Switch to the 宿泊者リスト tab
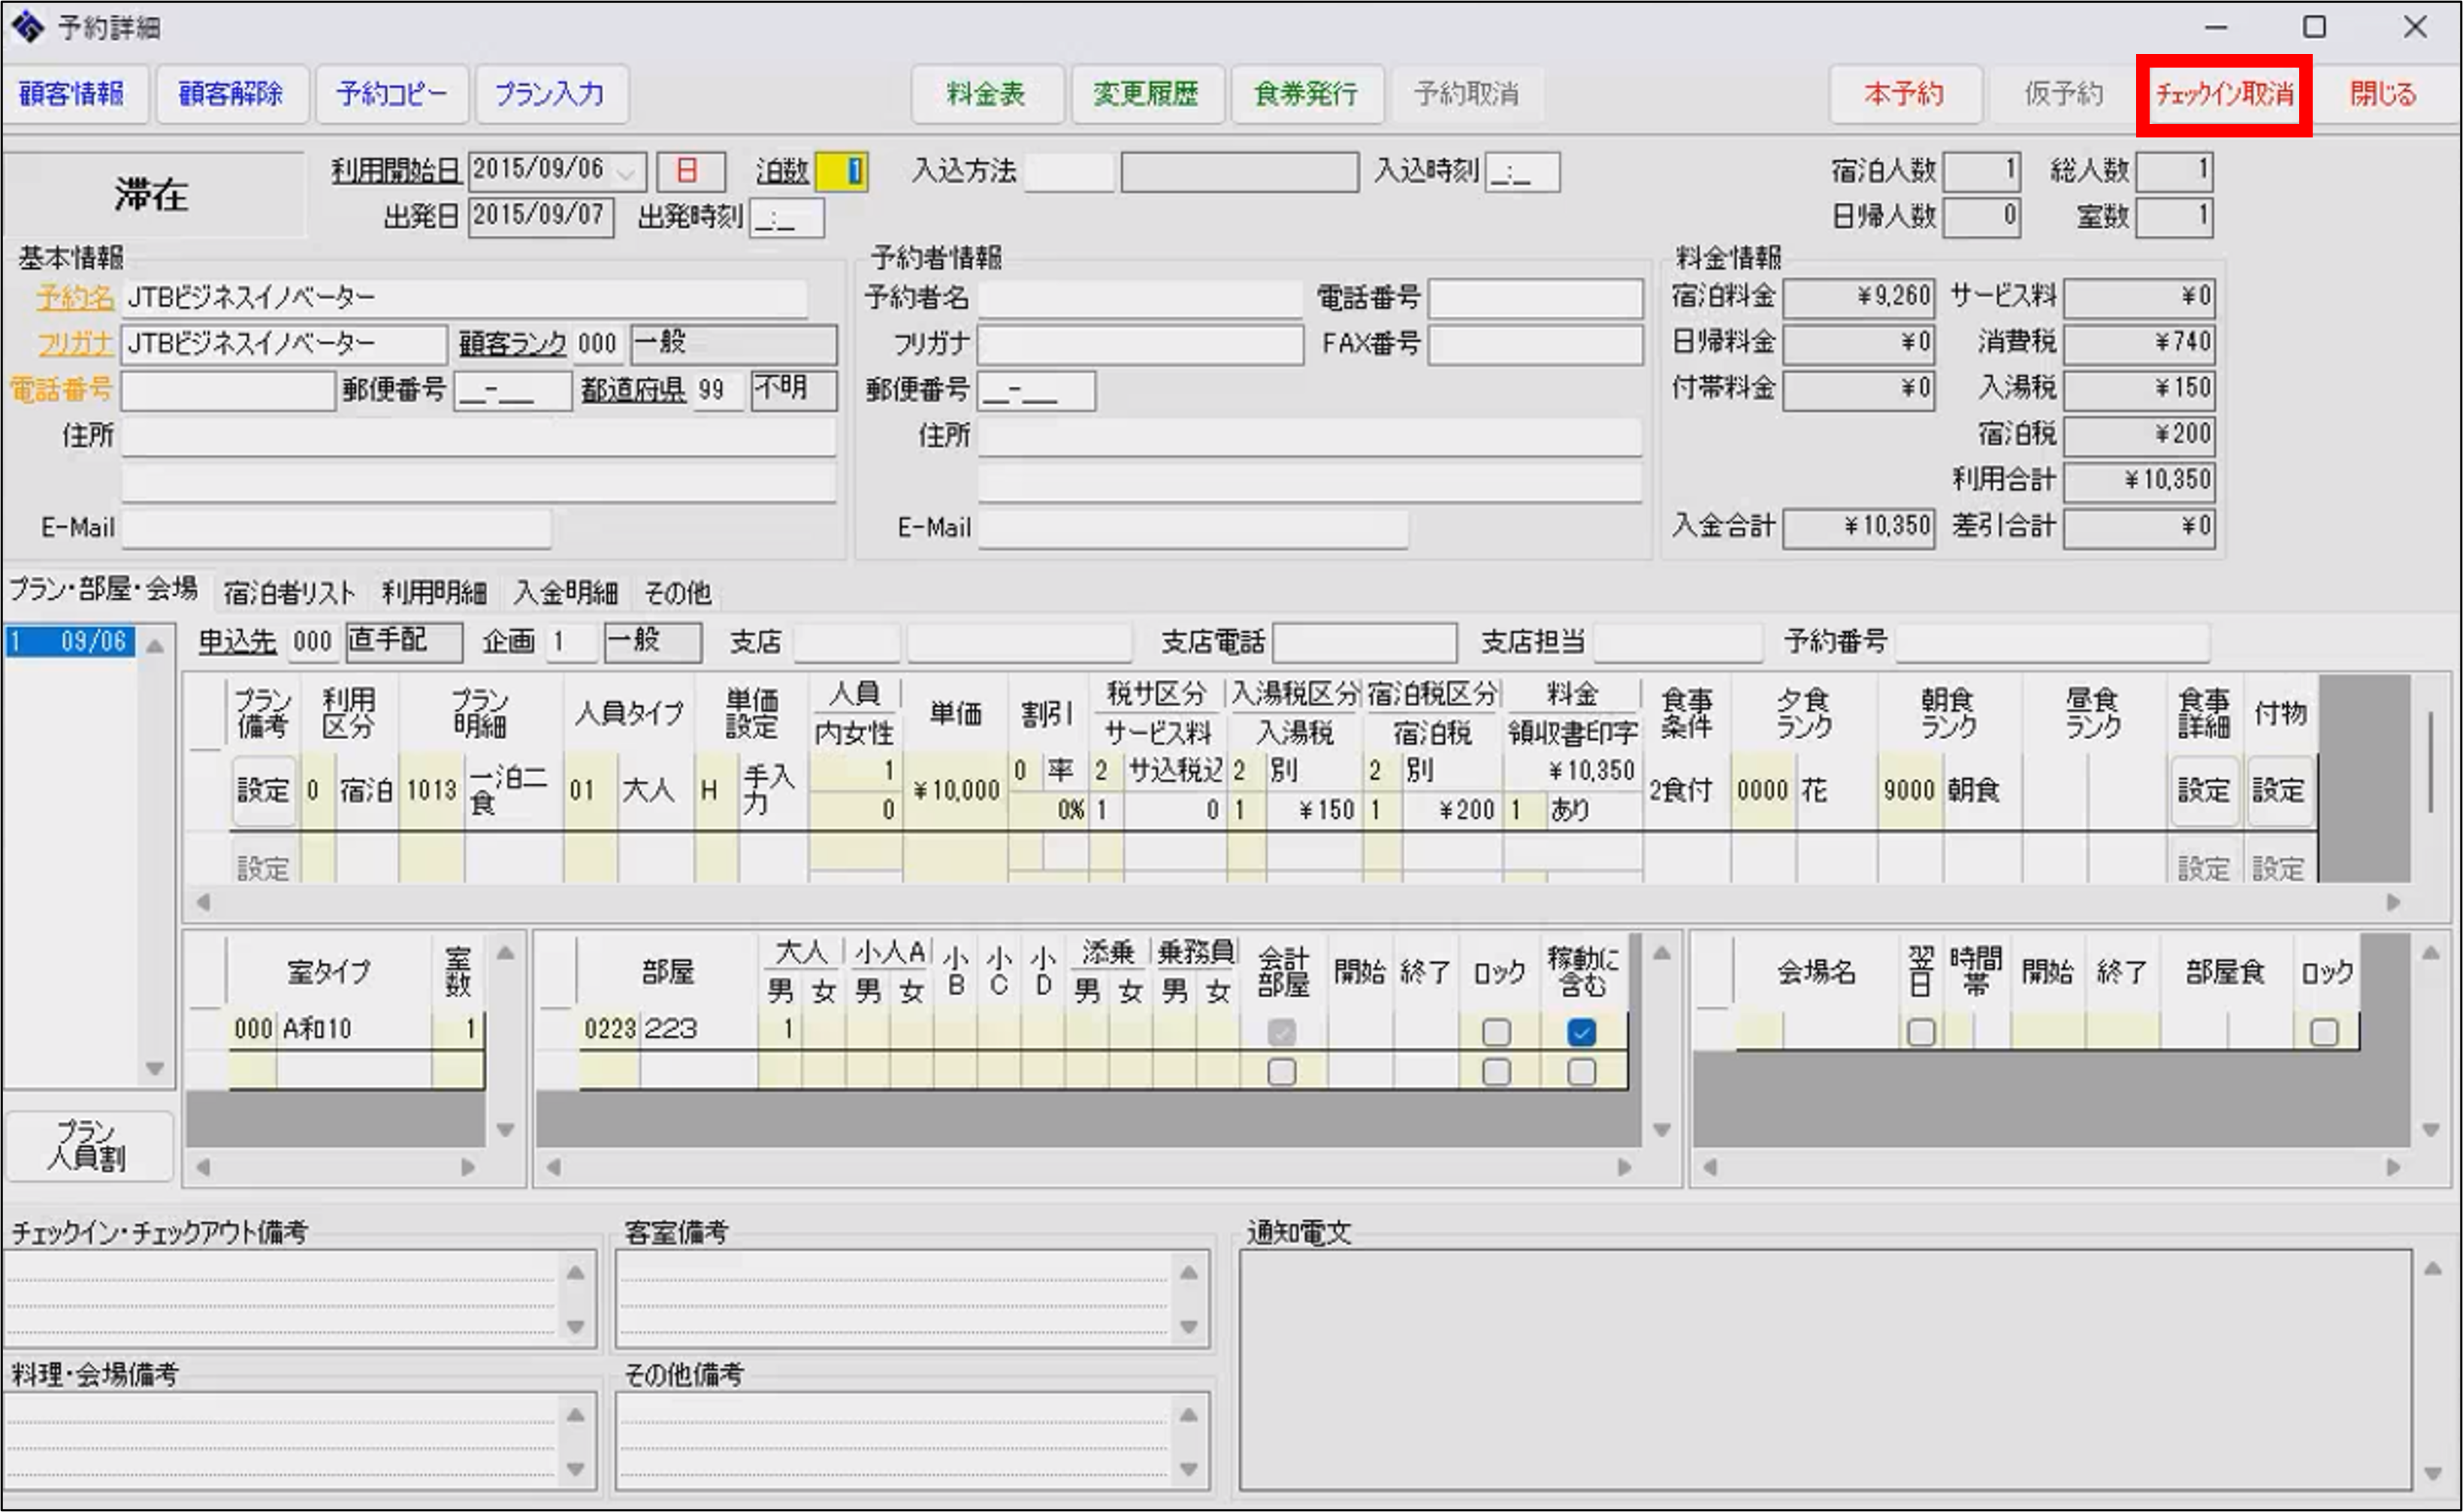Image resolution: width=2463 pixels, height=1512 pixels. tap(289, 593)
